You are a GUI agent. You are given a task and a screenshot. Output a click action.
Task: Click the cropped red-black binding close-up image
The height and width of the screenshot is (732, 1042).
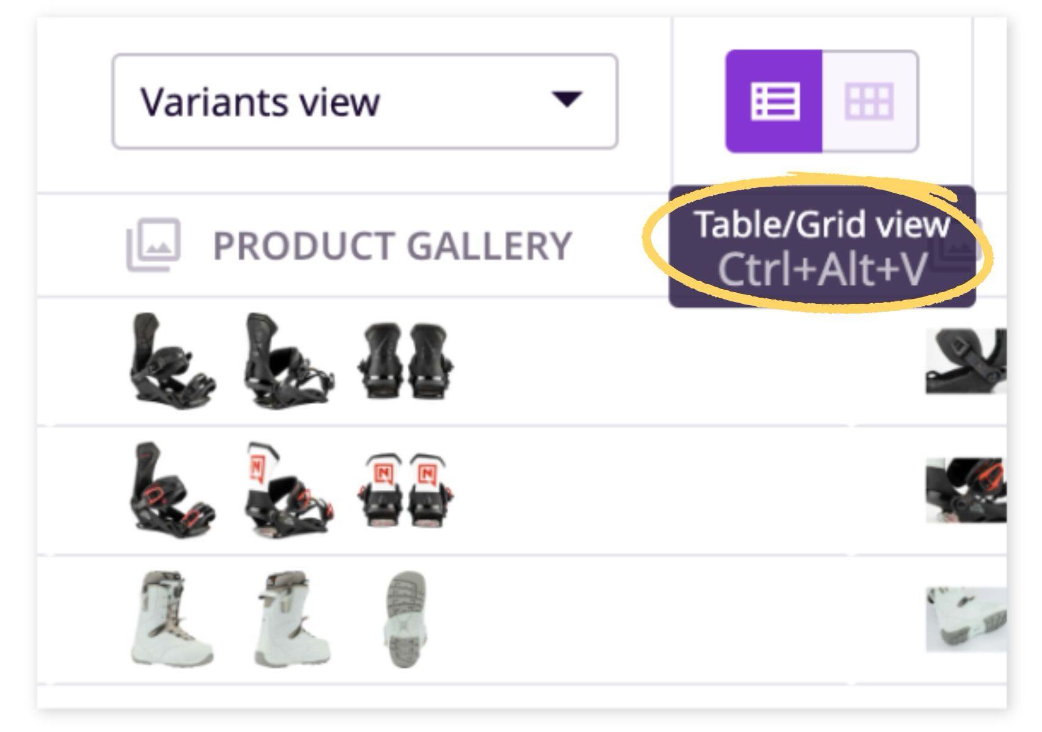[965, 490]
